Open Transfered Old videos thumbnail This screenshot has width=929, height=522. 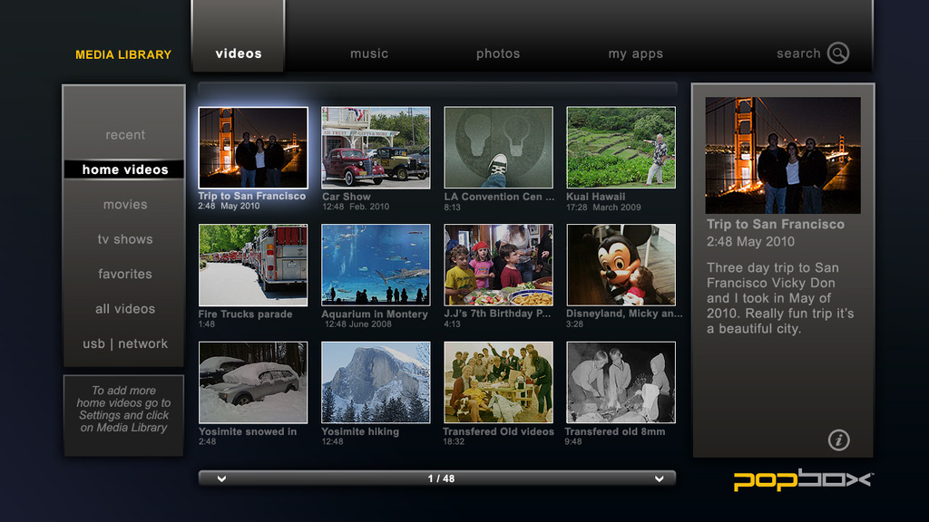click(498, 382)
